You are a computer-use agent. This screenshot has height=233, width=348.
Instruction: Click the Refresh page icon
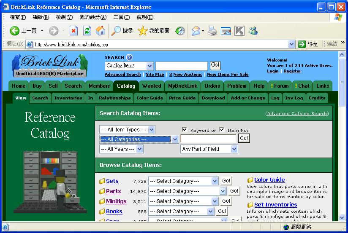[x=87, y=31]
